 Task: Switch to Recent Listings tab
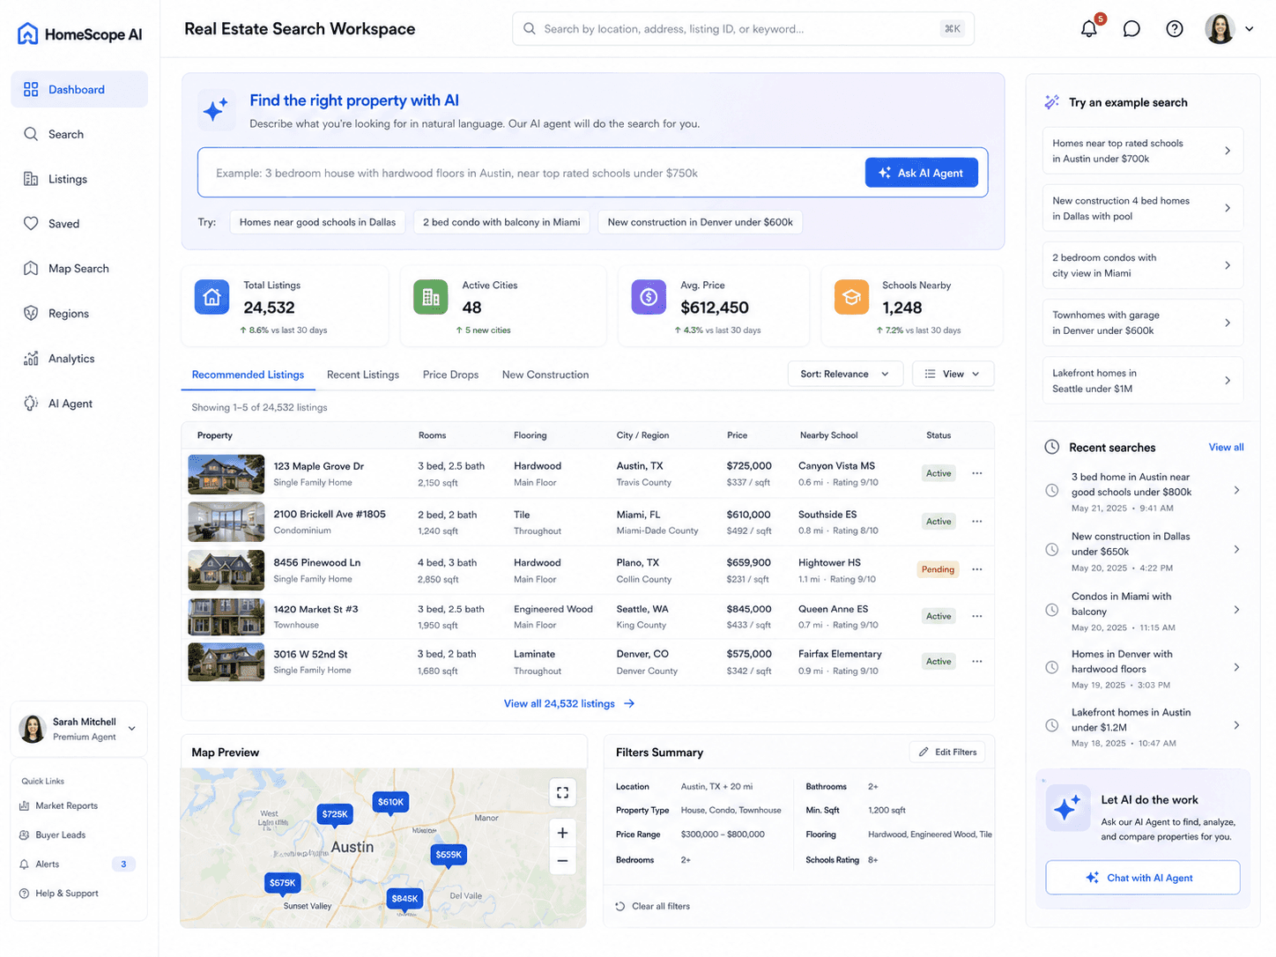tap(363, 375)
